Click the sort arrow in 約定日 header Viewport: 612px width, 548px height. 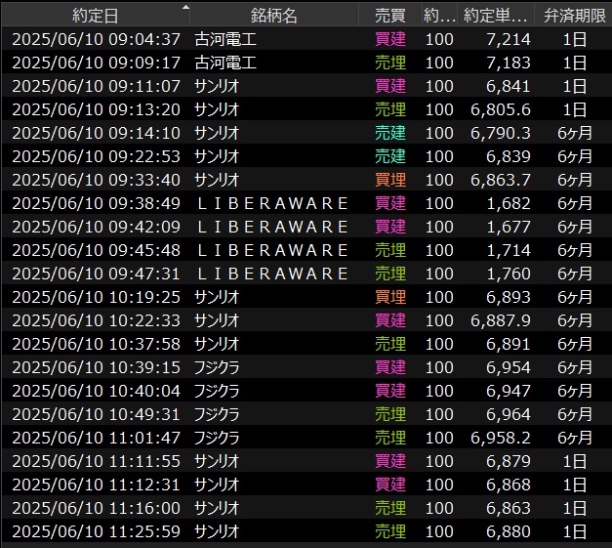[185, 7]
